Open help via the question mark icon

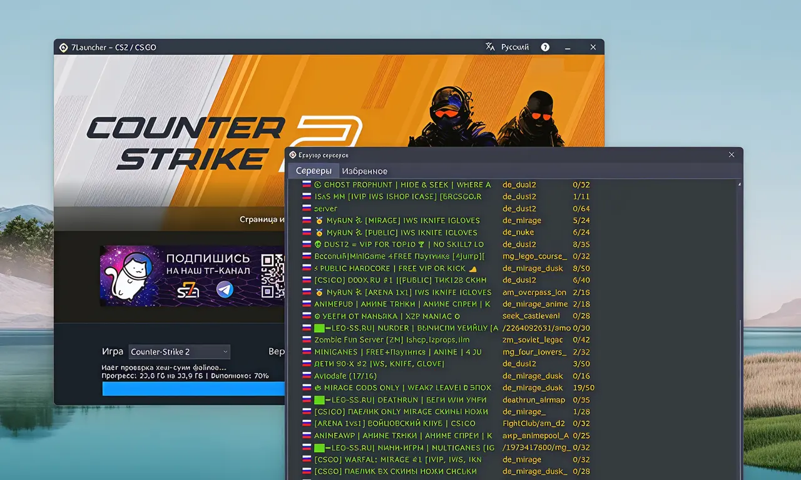[545, 47]
